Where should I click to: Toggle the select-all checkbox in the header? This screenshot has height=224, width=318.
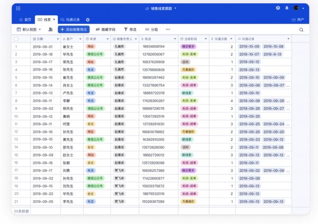(16, 39)
